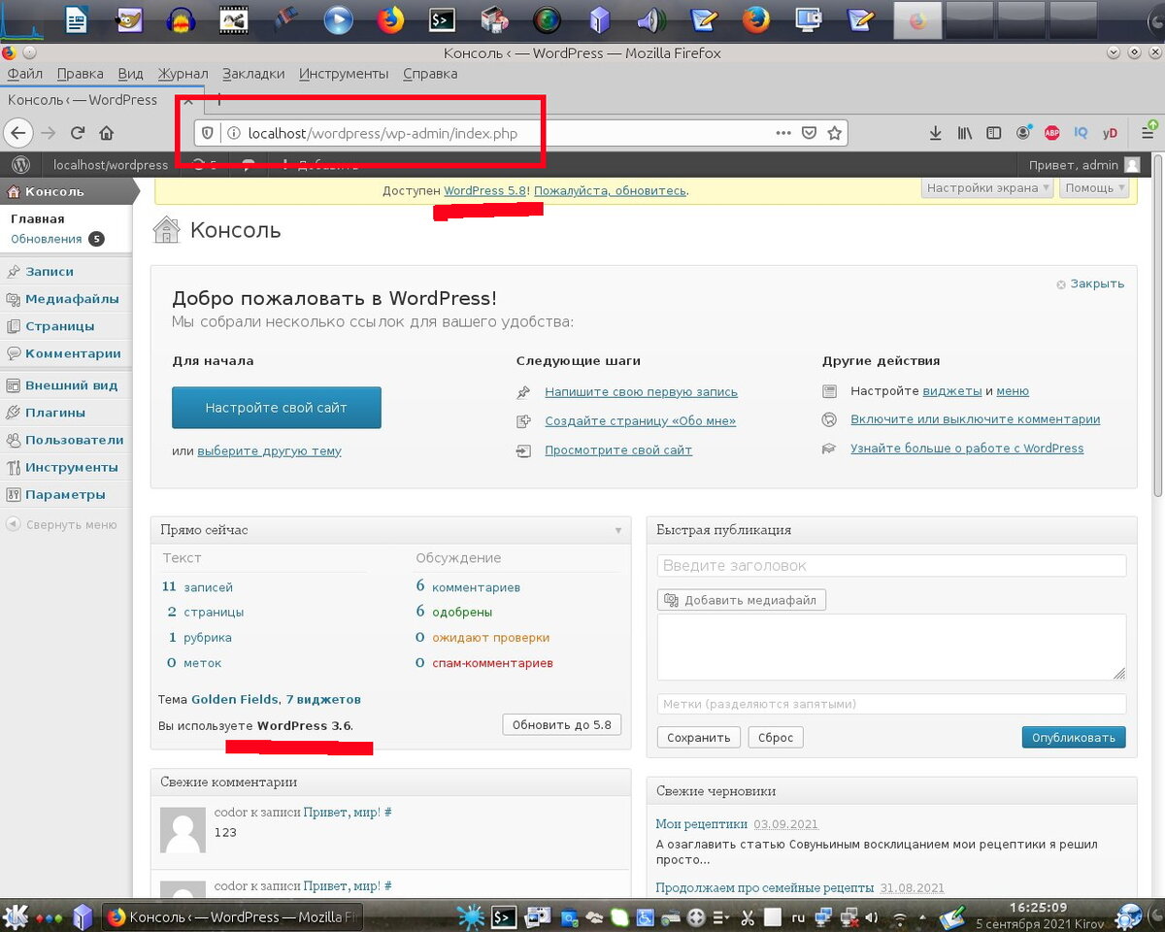Viewport: 1165px width, 932px height.
Task: Open the terminal launcher in top panel
Action: click(x=443, y=18)
